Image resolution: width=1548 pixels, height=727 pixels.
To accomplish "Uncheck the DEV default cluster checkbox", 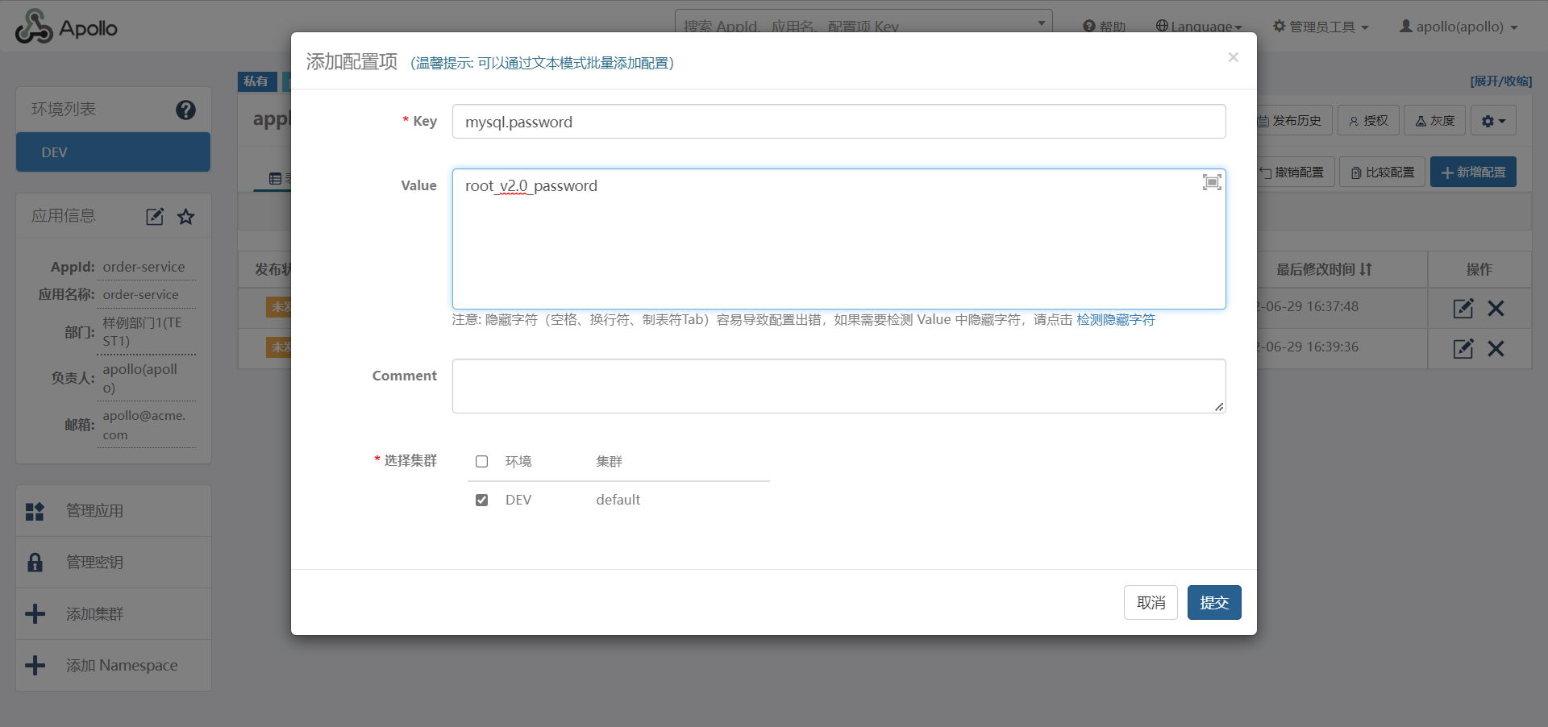I will click(482, 500).
